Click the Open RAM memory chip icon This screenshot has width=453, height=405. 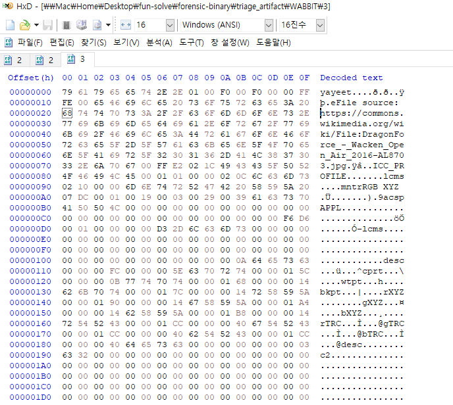click(x=67, y=25)
